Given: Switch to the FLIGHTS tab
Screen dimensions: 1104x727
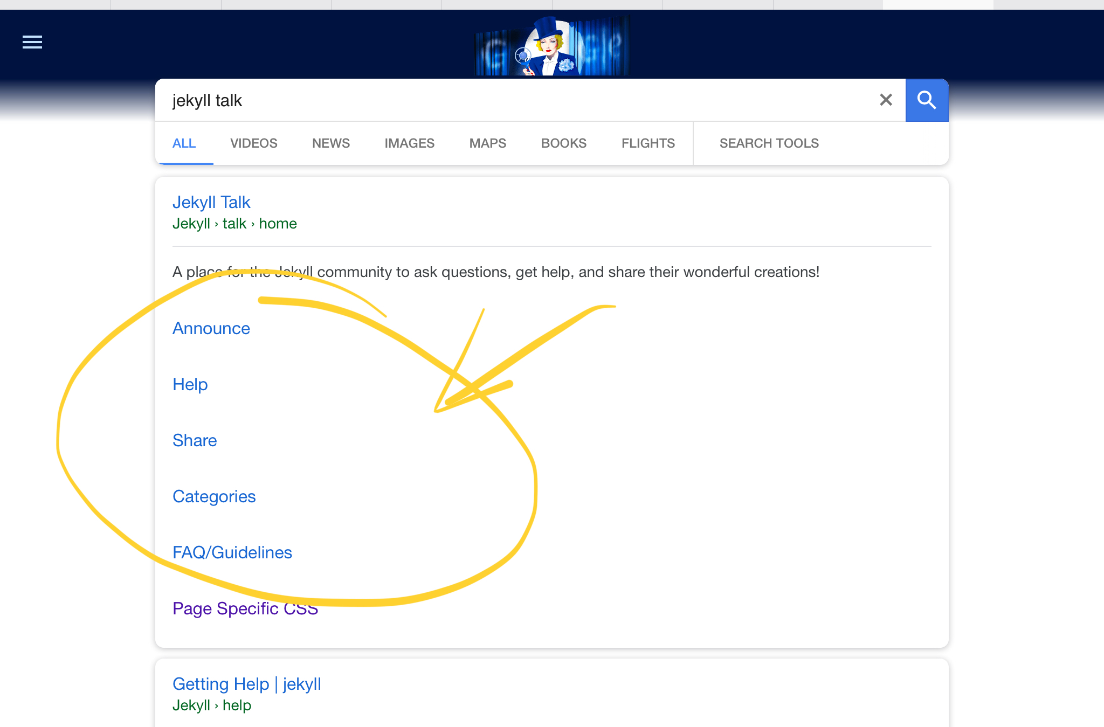Looking at the screenshot, I should click(x=648, y=143).
